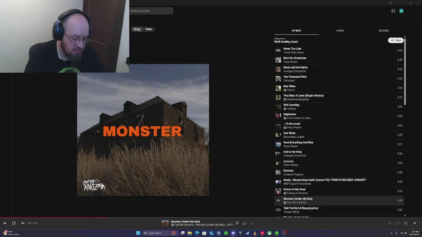Open Call Me Karizma link in player bar

click(184, 225)
